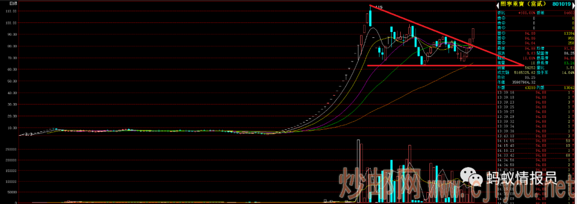
Task: Click the green lowest price 83.24
Action: point(570,63)
